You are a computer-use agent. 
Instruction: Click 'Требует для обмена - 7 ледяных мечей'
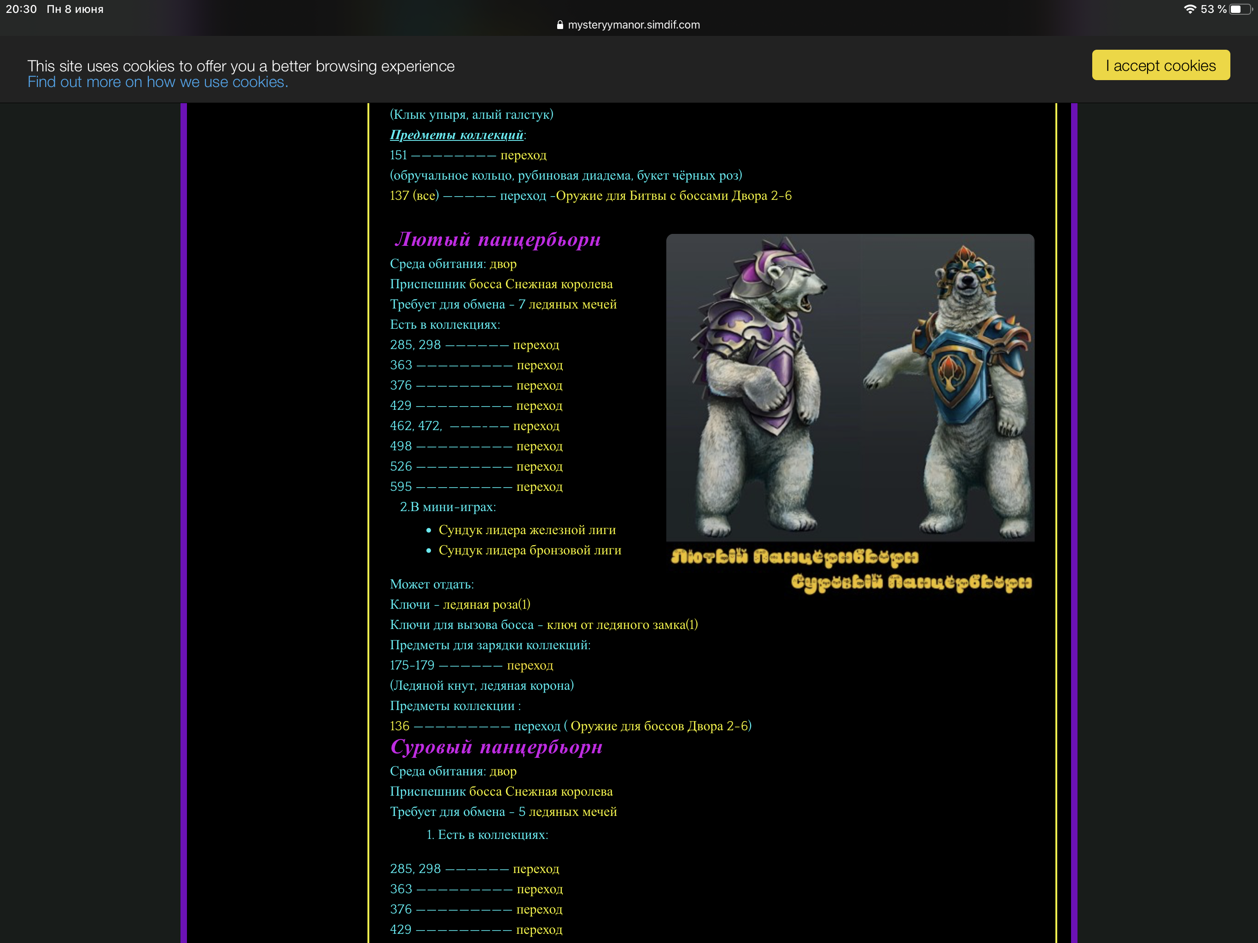503,304
